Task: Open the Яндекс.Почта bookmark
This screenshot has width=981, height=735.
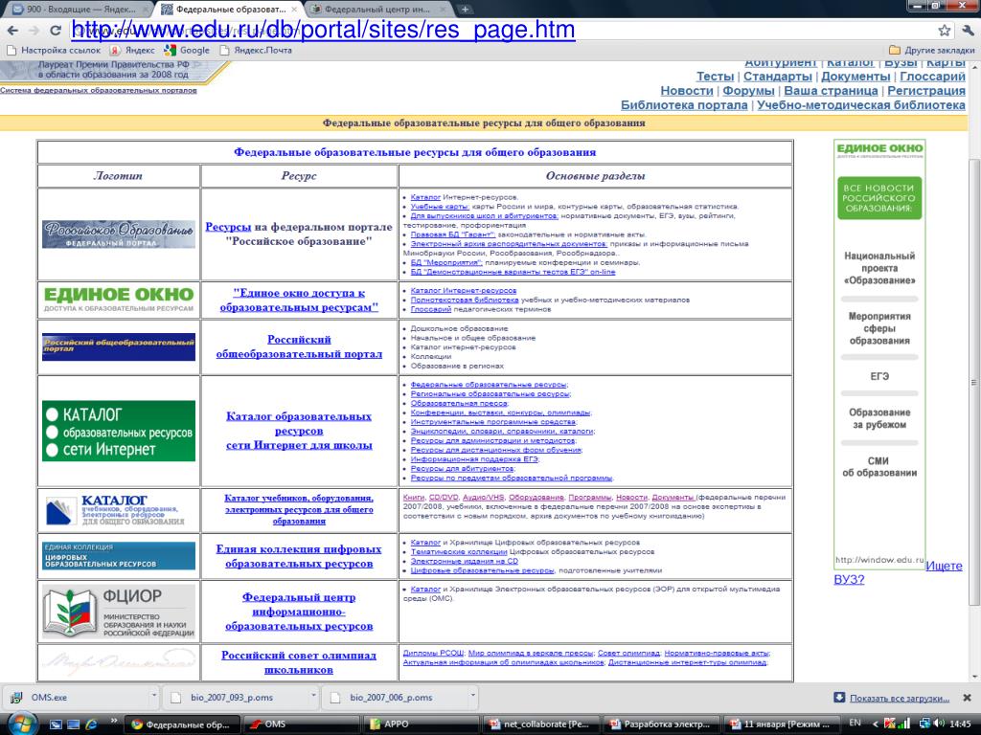Action: [x=256, y=50]
